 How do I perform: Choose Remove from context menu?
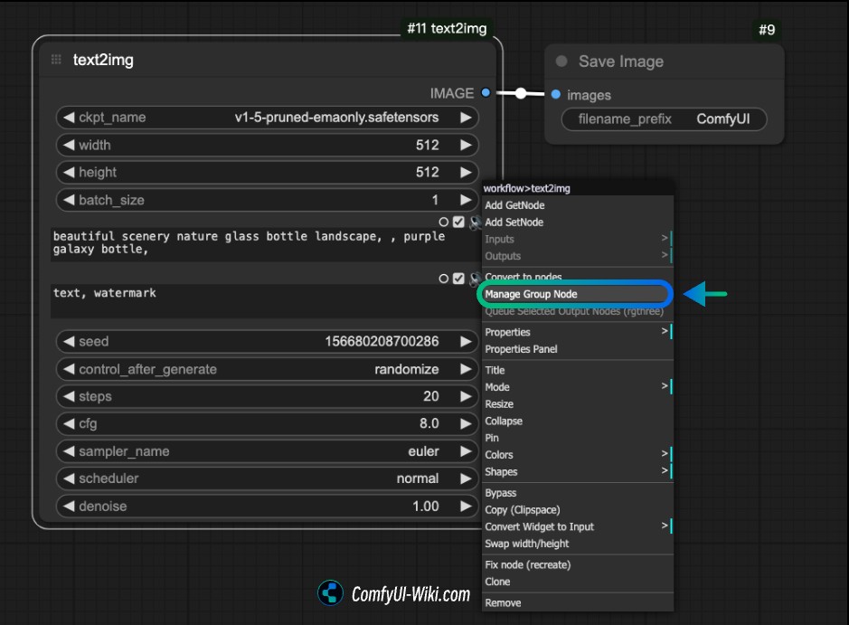click(578, 602)
